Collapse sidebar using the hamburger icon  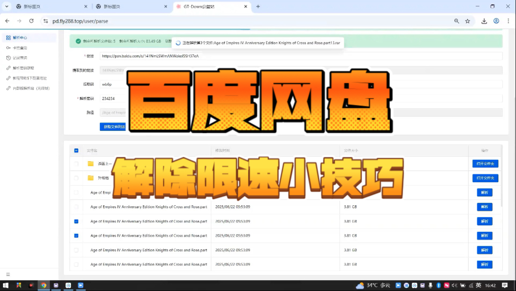pos(8,274)
